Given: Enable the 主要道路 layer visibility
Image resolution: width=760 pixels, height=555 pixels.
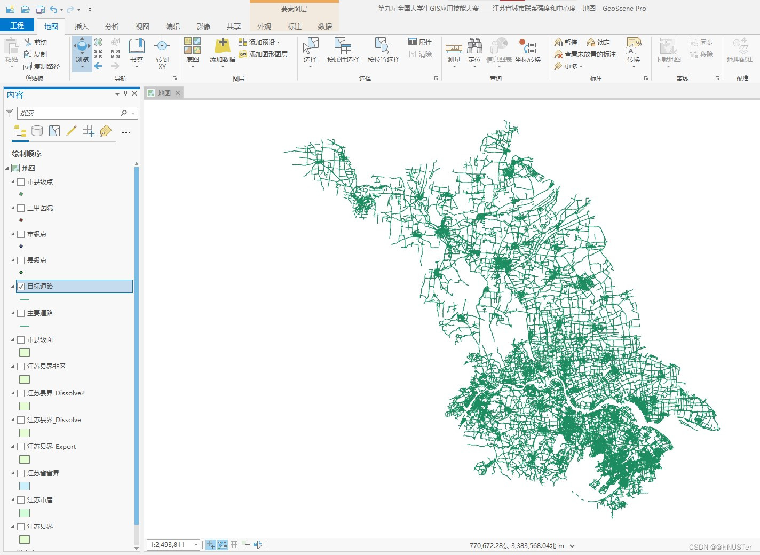Looking at the screenshot, I should tap(21, 313).
